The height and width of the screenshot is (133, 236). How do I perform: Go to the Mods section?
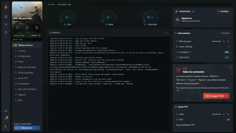pyautogui.click(x=27, y=62)
